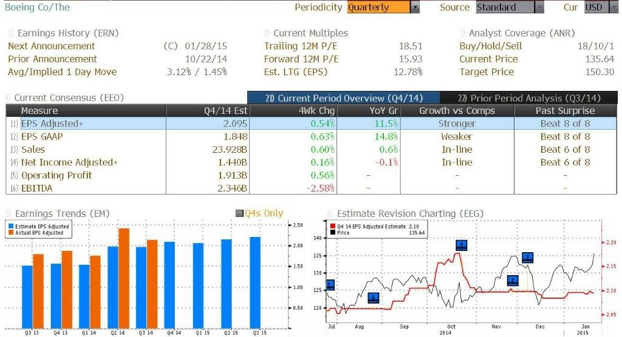Click the orange Actual EPS Adjusted legend swatch
Image resolution: width=622 pixels, height=337 pixels.
point(11,233)
